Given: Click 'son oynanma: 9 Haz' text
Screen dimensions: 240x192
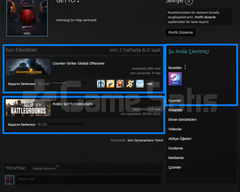Looking at the screenshot, I should 145,73.
